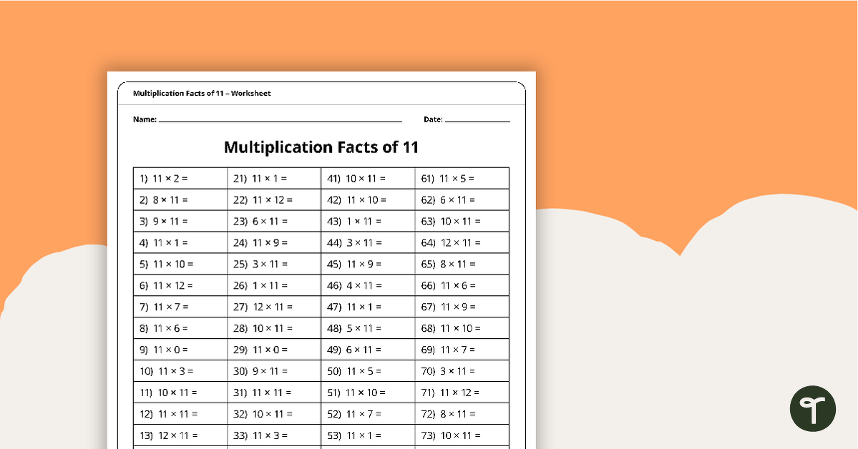
Task: Select cell '61) 11 × 5 ='
Action: pyautogui.click(x=462, y=178)
